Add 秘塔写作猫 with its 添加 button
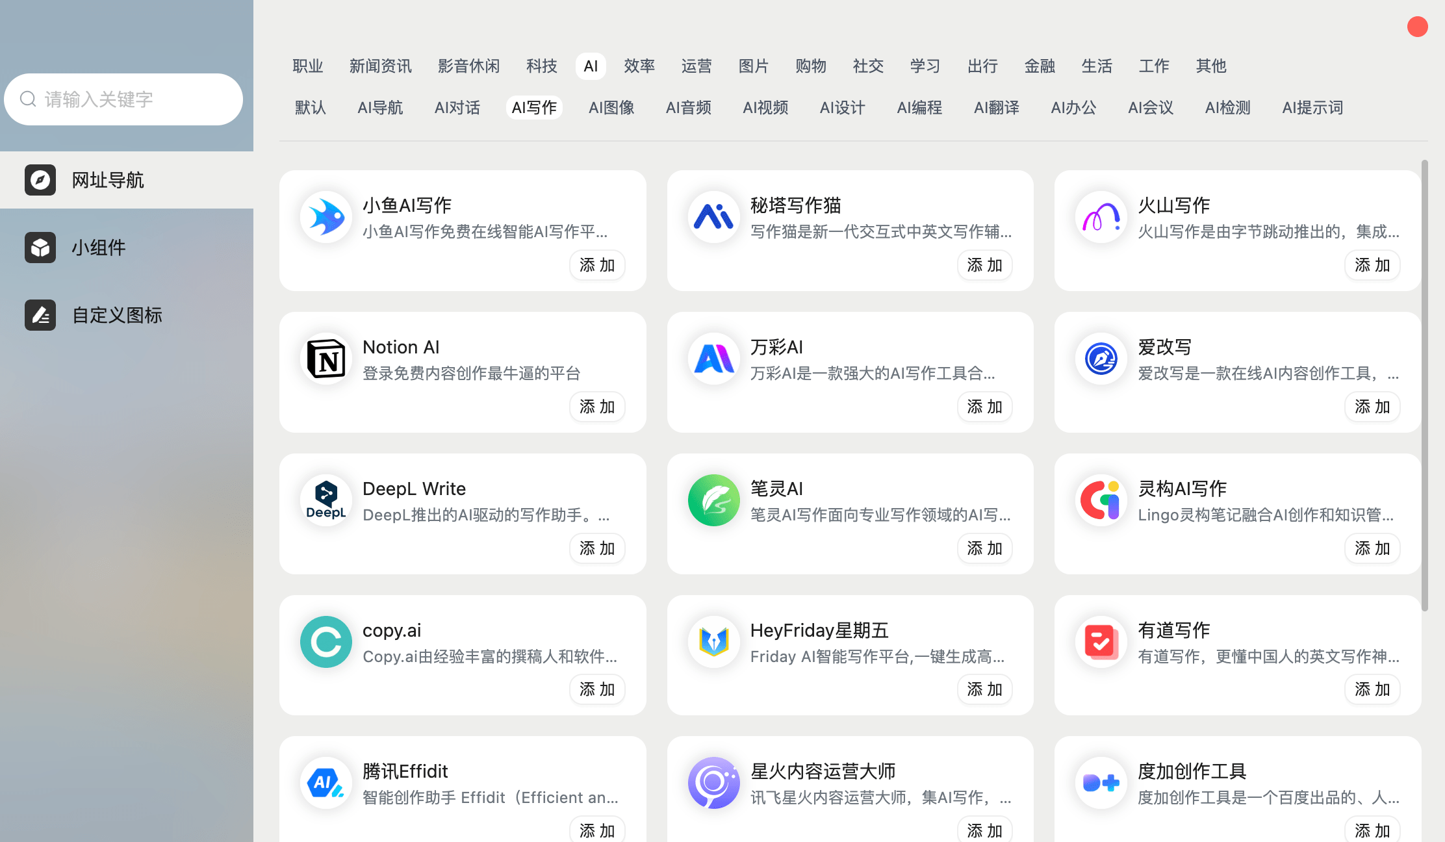This screenshot has height=842, width=1445. [984, 265]
